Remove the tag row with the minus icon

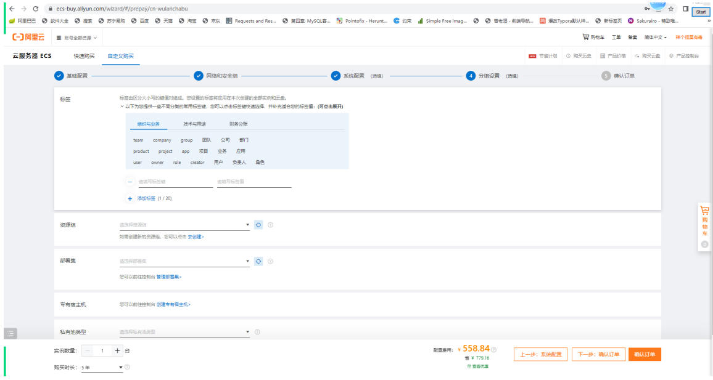(x=130, y=182)
